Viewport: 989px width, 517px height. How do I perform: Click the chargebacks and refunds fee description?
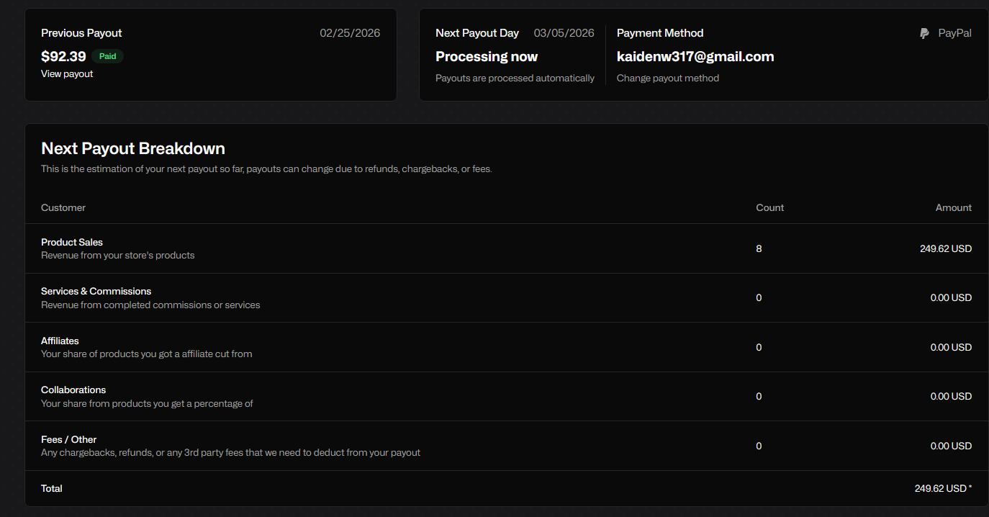coord(230,452)
